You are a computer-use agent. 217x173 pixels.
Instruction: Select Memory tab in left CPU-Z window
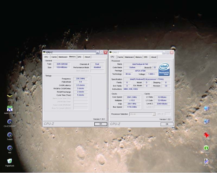[72, 57]
